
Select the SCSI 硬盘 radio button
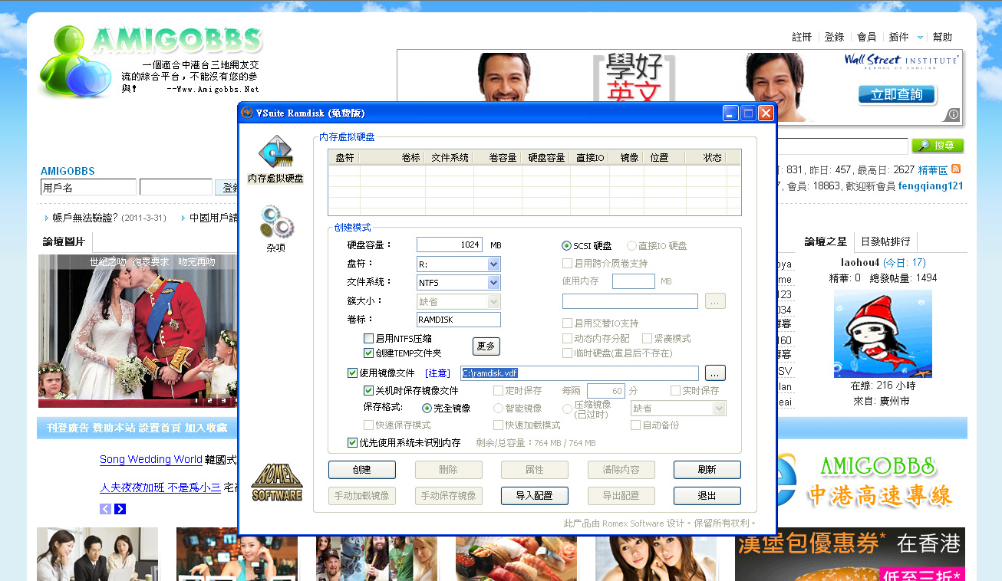click(567, 245)
